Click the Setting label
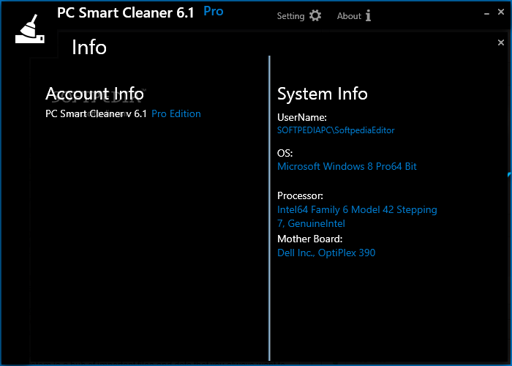This screenshot has height=366, width=512. 290,16
